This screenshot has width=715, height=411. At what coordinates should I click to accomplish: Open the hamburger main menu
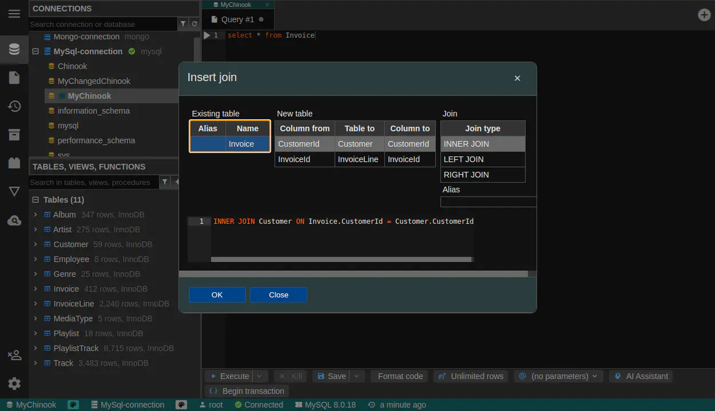click(14, 14)
